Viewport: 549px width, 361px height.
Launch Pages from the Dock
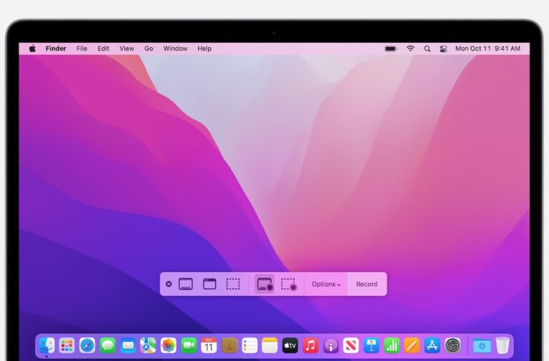(412, 345)
